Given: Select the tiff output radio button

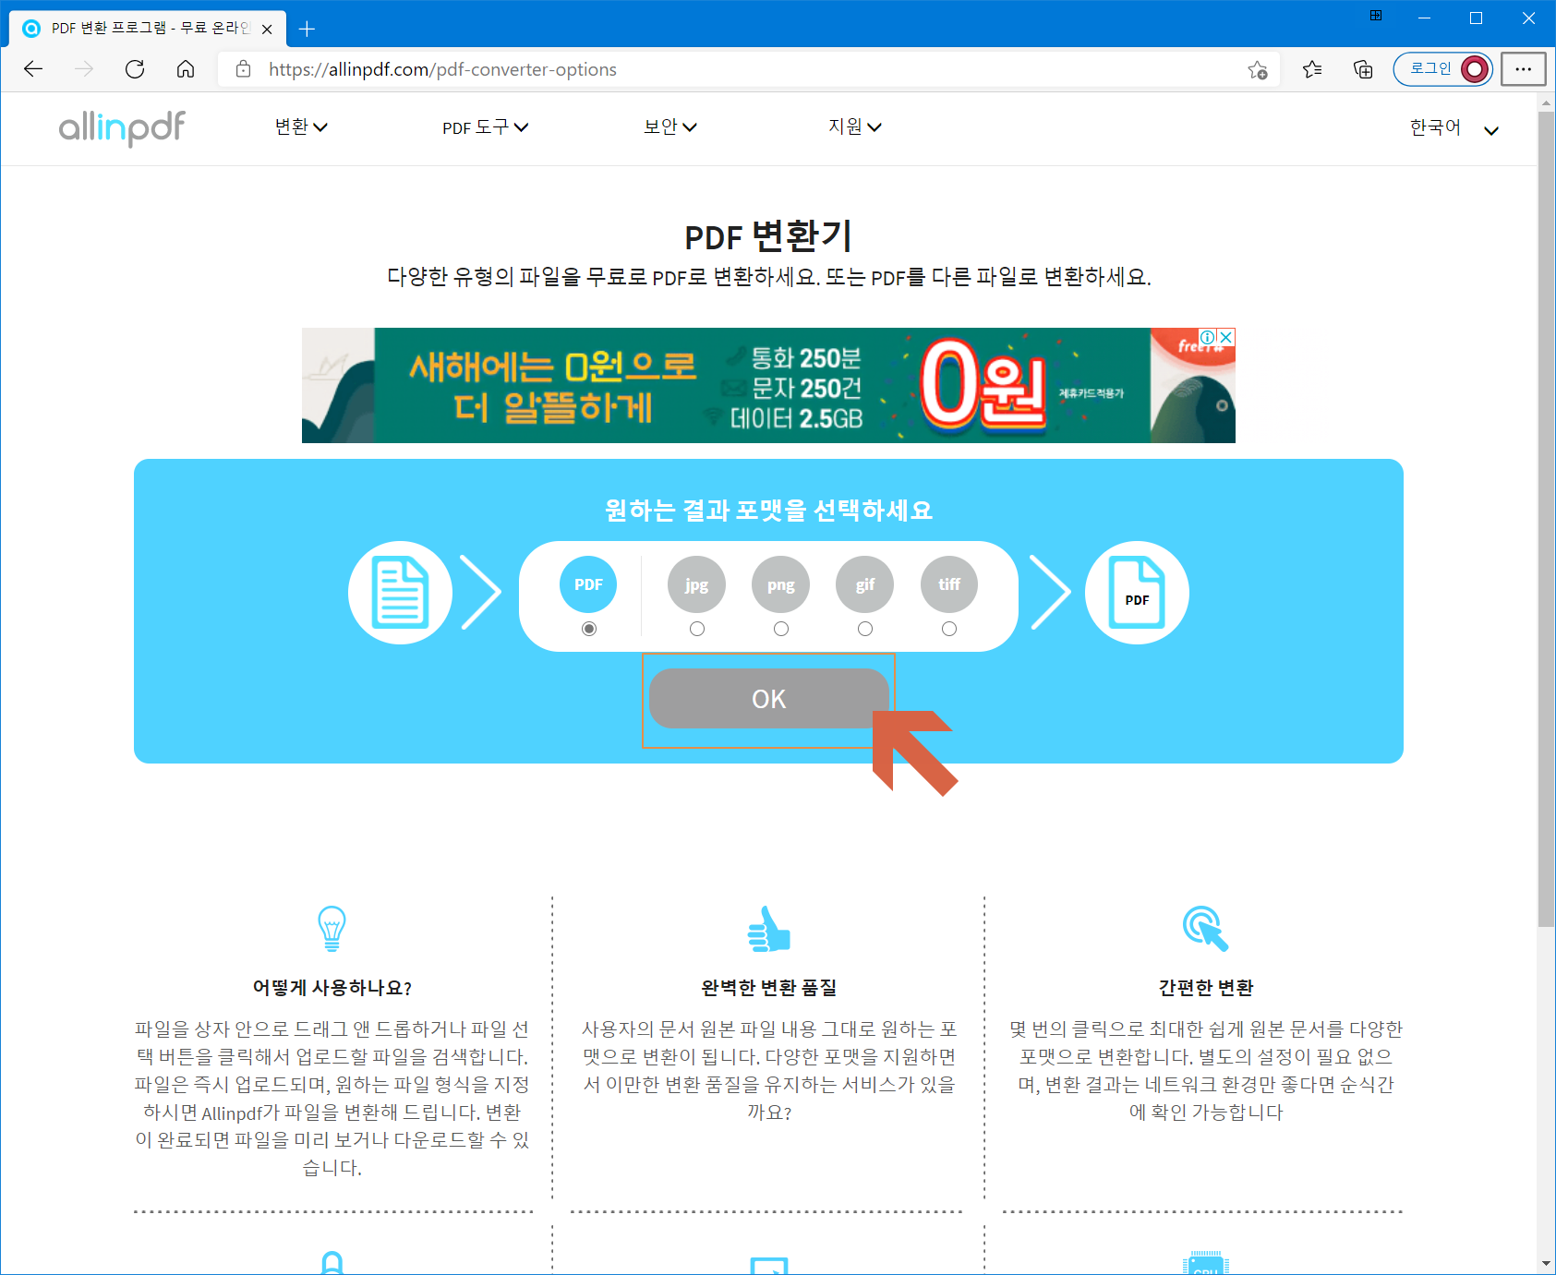Looking at the screenshot, I should (949, 629).
